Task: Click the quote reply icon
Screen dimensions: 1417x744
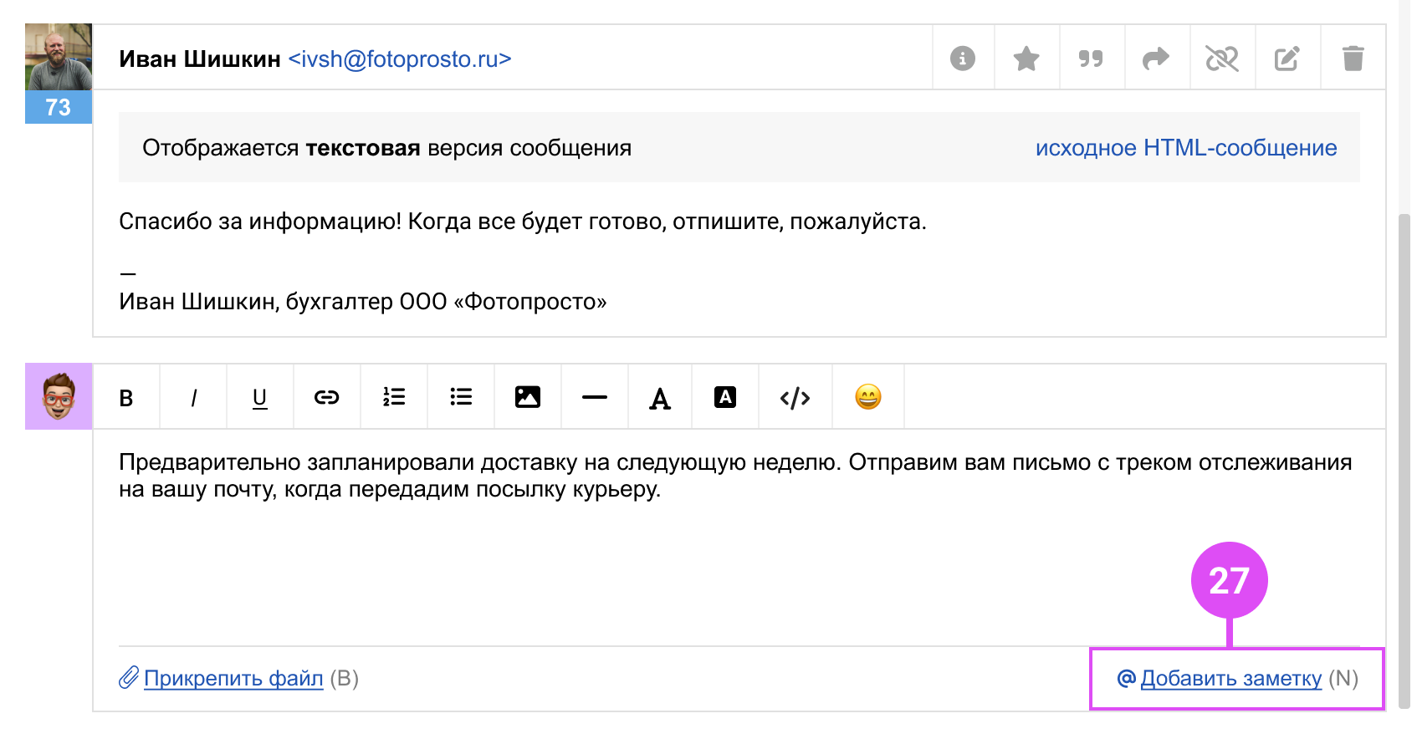Action: (x=1091, y=59)
